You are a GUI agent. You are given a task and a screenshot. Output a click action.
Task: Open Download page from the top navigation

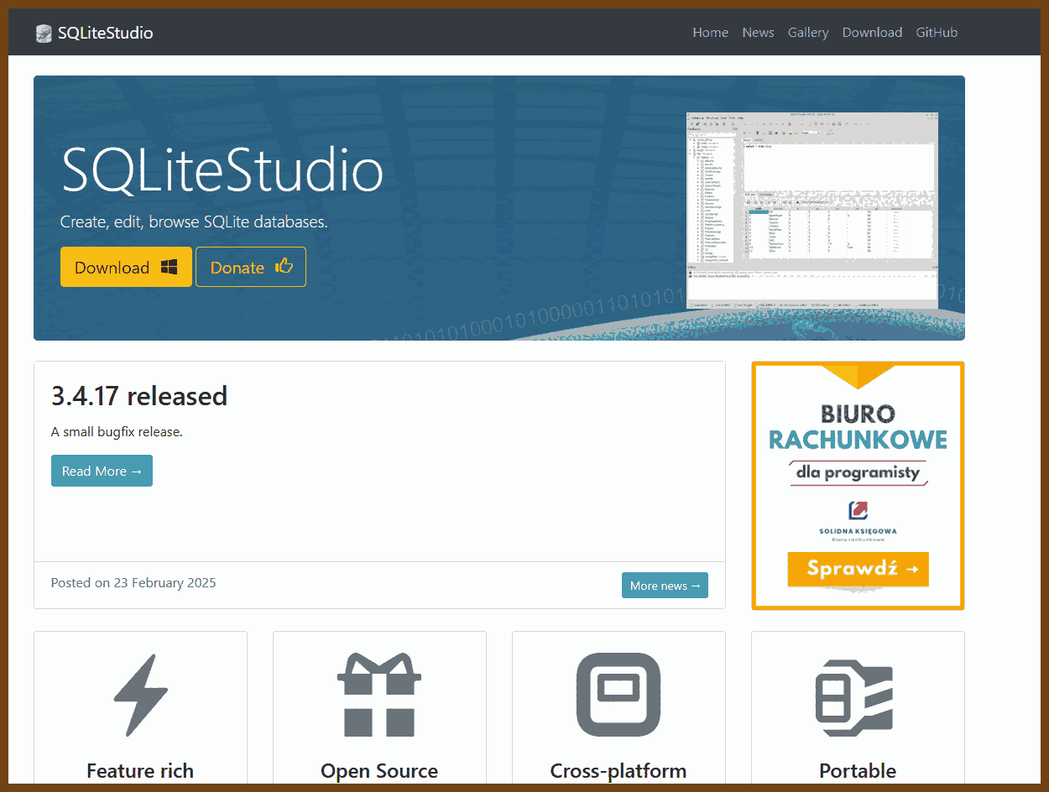[872, 33]
